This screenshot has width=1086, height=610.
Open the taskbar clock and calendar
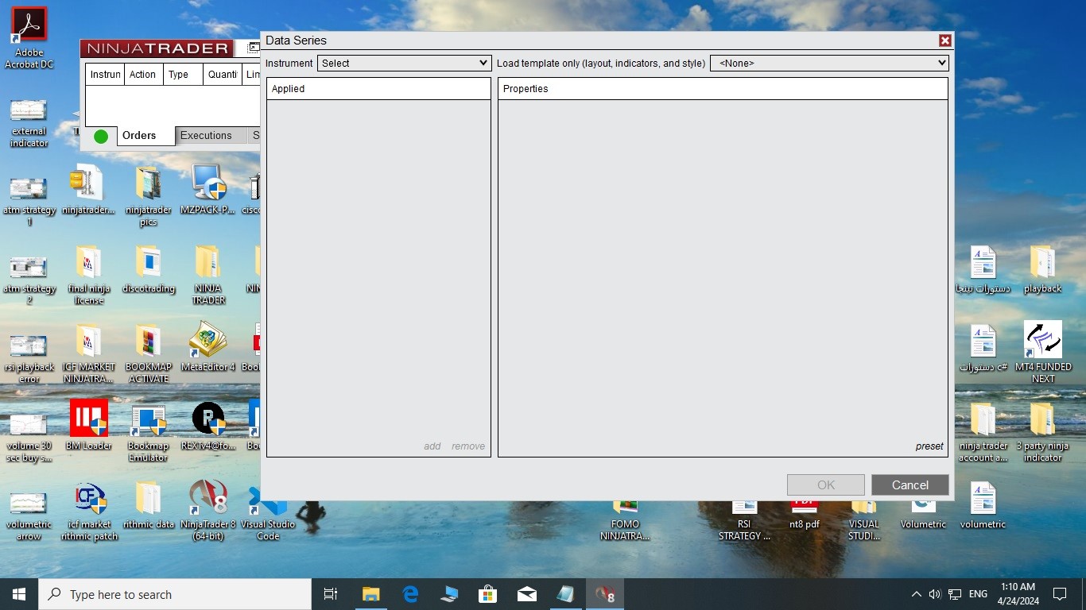pos(1018,594)
